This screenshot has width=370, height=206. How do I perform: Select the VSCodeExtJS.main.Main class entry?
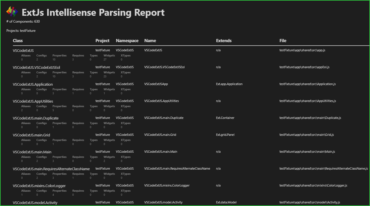[32, 152]
